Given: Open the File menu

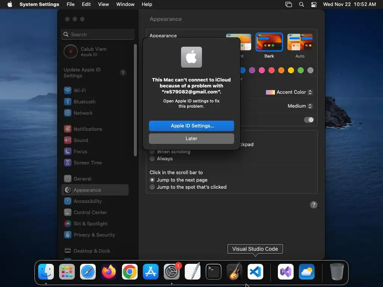Looking at the screenshot, I should click(71, 4).
